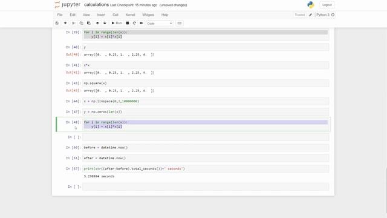Click into cell with np.zeros(len(x))
387x218 pixels.
206,111
